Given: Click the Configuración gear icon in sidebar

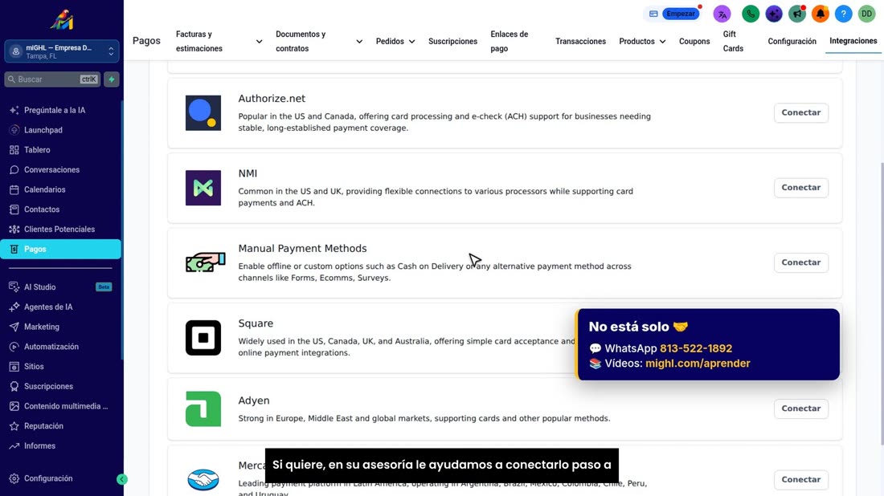Looking at the screenshot, I should 14,478.
